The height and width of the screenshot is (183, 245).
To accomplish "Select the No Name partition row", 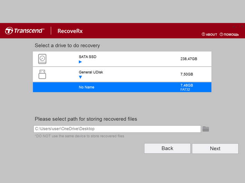I will pyautogui.click(x=122, y=87).
